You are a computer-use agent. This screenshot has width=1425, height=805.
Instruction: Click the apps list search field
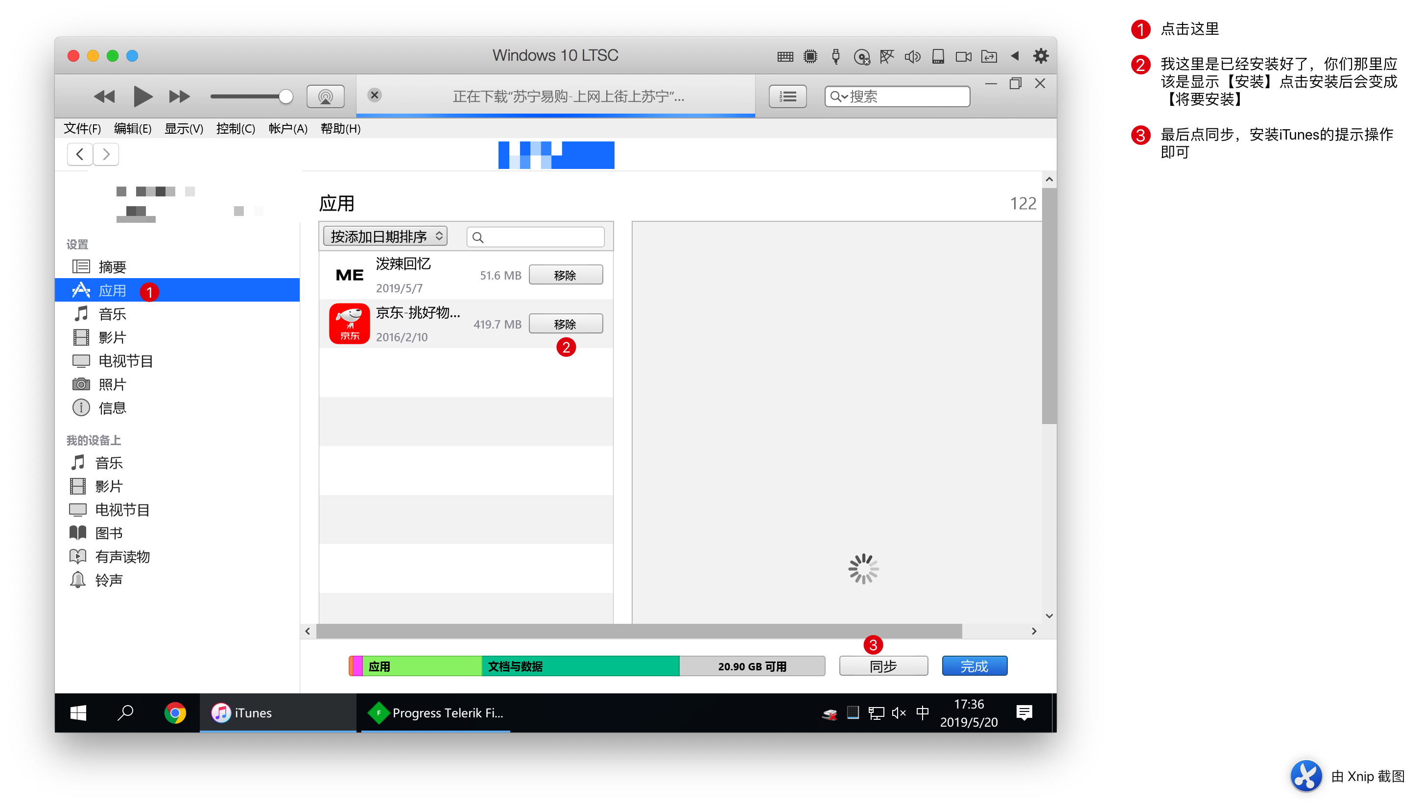536,237
